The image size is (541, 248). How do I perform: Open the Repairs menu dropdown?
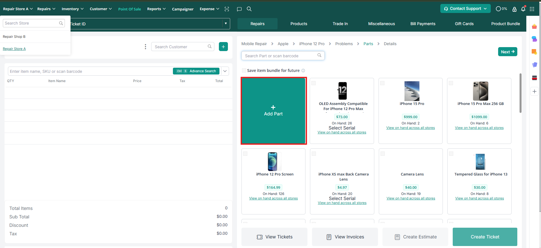point(46,9)
